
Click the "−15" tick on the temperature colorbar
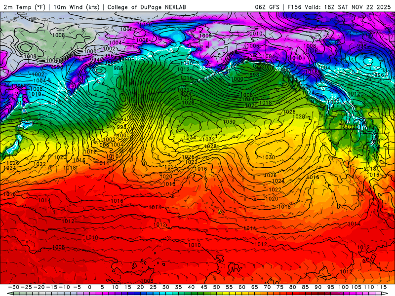(52, 287)
